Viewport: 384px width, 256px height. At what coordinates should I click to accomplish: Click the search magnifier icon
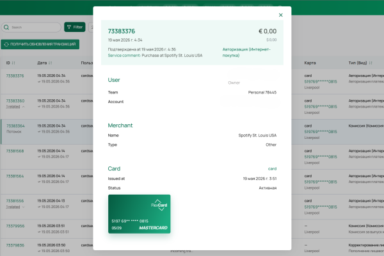pyautogui.click(x=6, y=27)
